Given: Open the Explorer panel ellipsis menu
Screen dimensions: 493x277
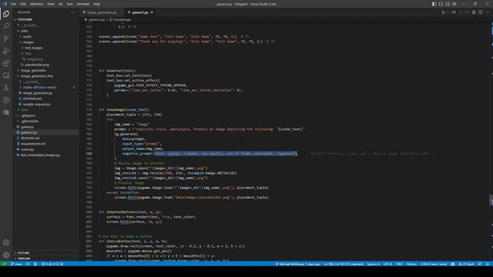Looking at the screenshot, I should (73, 12).
